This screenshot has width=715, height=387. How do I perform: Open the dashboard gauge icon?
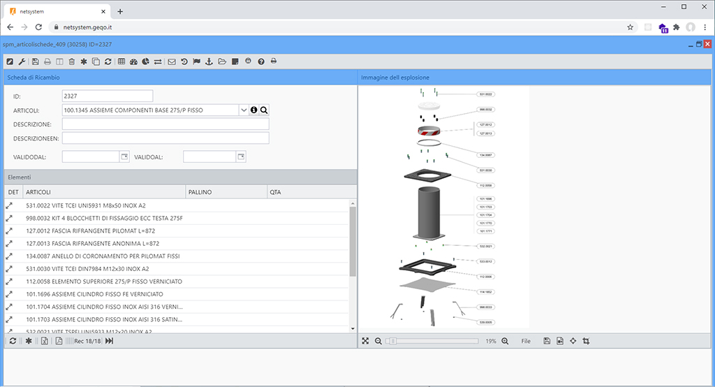(134, 61)
